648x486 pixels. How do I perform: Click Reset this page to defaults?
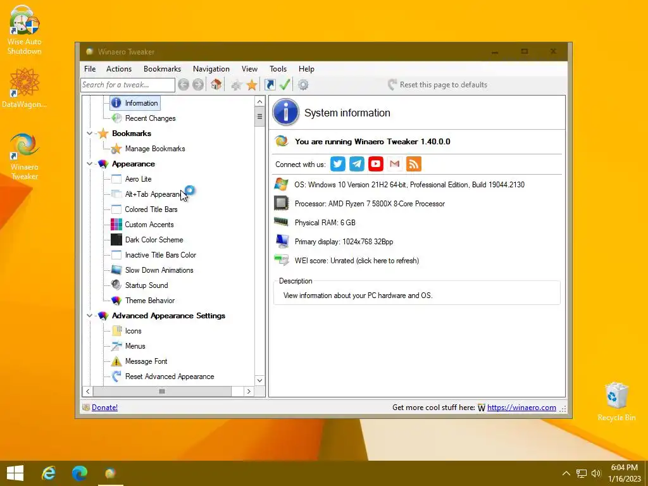[x=438, y=85]
